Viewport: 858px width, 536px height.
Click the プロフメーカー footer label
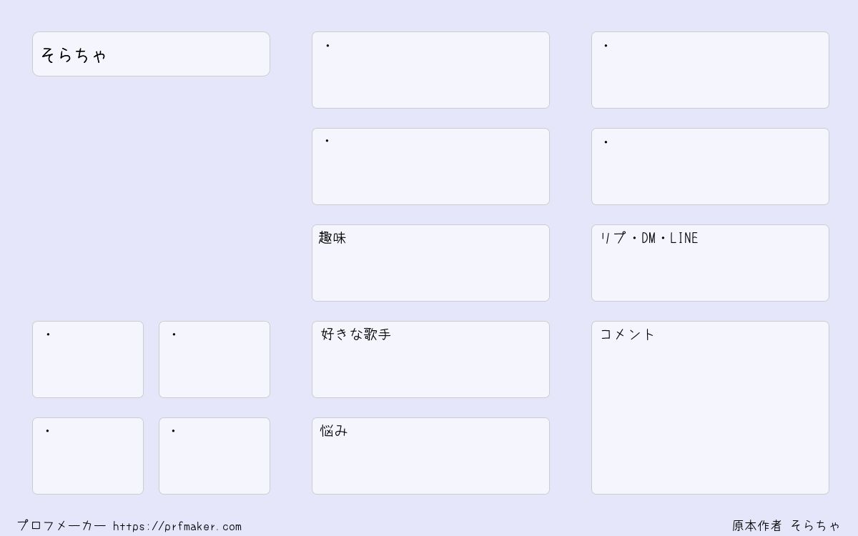(61, 526)
